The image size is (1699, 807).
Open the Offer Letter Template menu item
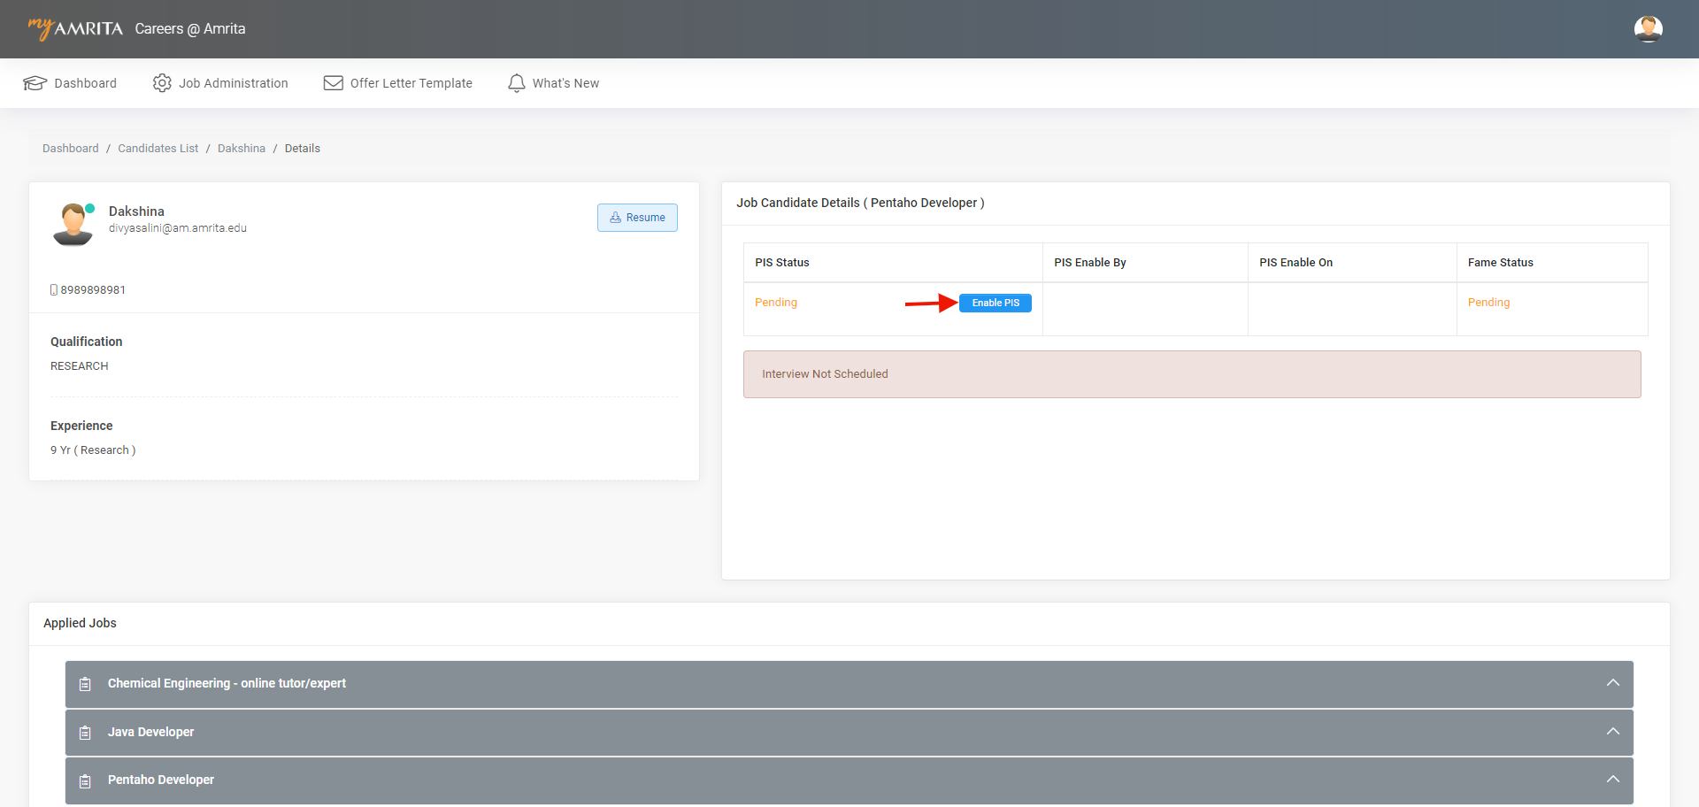click(411, 83)
